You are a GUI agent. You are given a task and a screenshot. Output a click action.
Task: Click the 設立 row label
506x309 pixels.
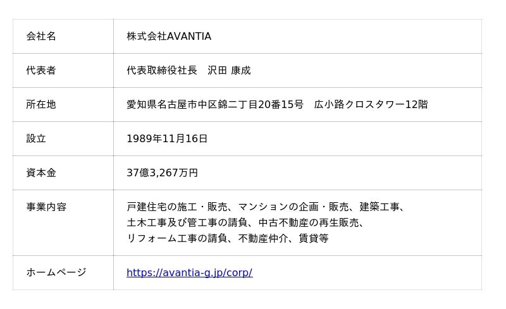[x=36, y=139]
